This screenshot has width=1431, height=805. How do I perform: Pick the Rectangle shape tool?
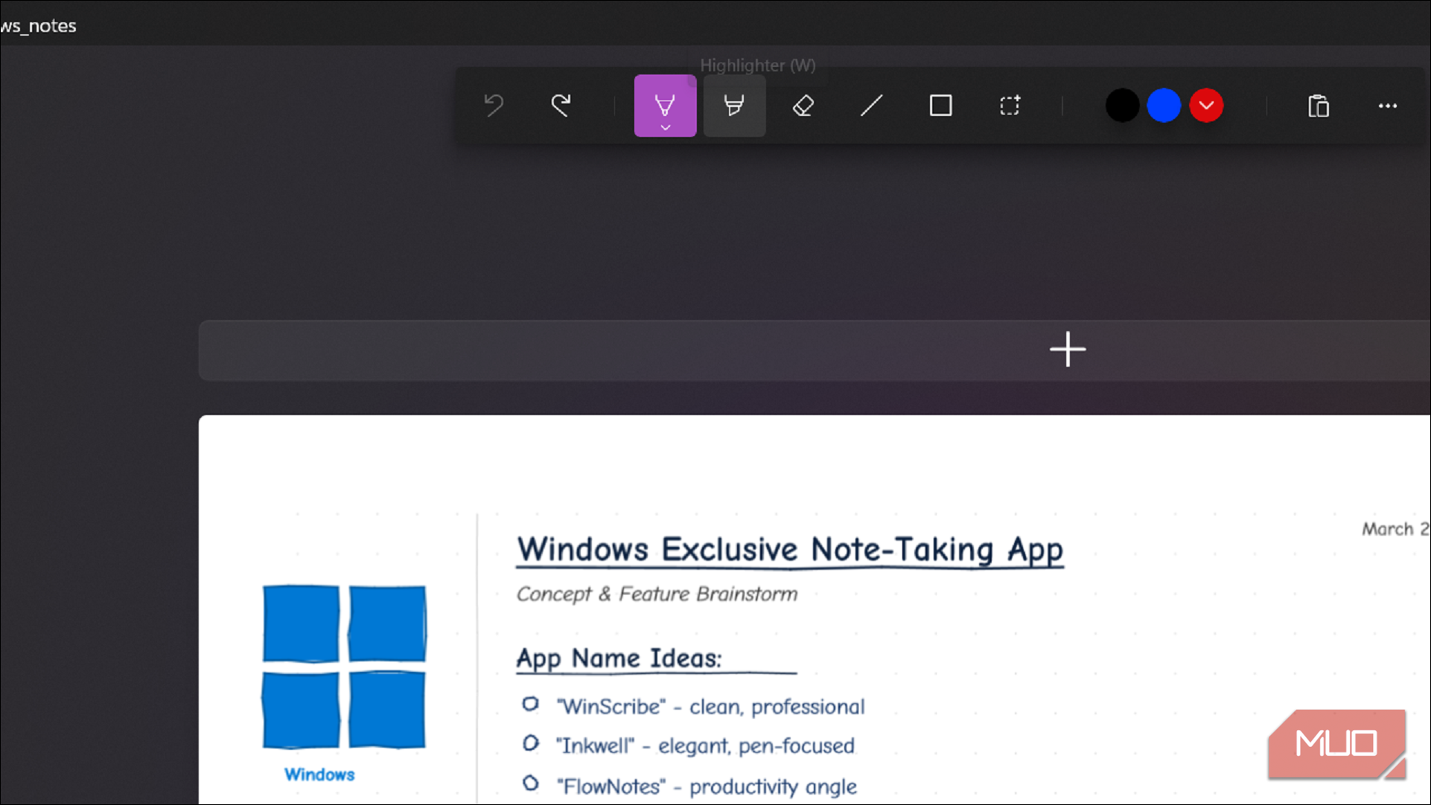pyautogui.click(x=941, y=106)
